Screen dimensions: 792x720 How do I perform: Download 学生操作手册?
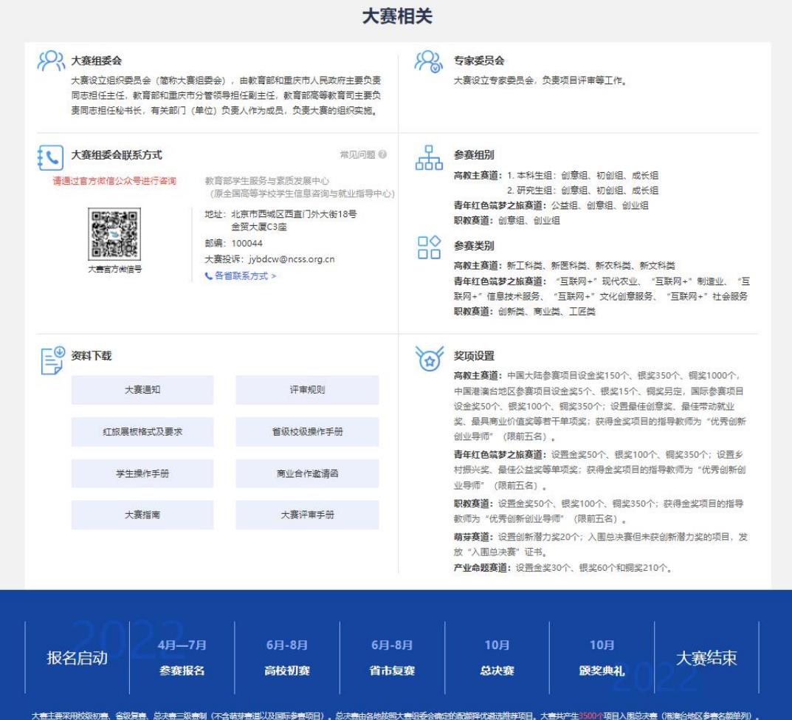click(x=142, y=473)
